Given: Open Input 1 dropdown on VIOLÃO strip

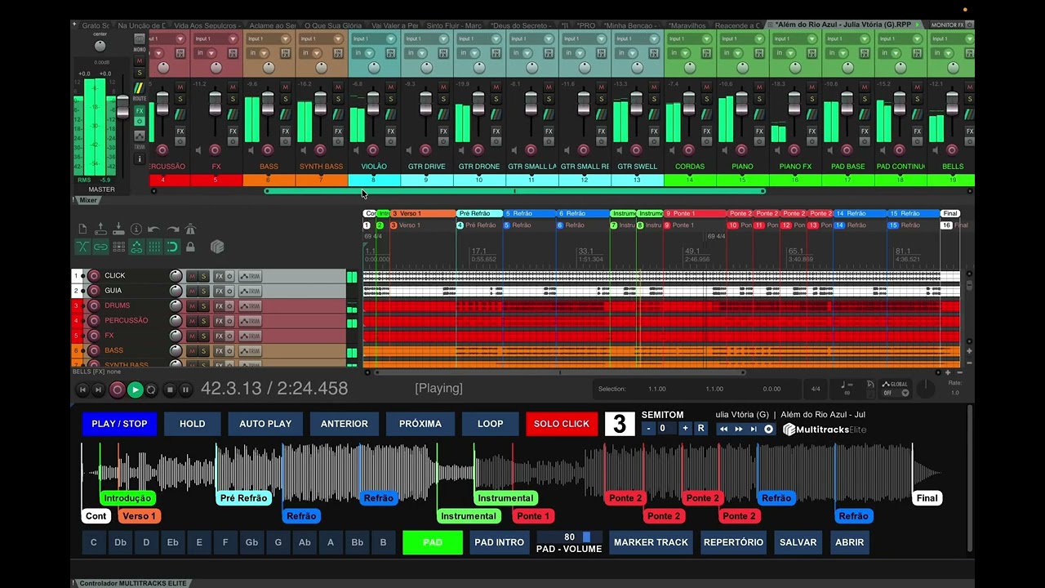Looking at the screenshot, I should [374, 38].
